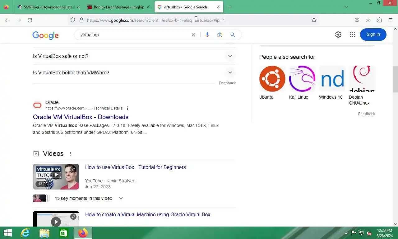The width and height of the screenshot is (398, 239).
Task: Open the Firefox hamburger application menu
Action: 391,20
